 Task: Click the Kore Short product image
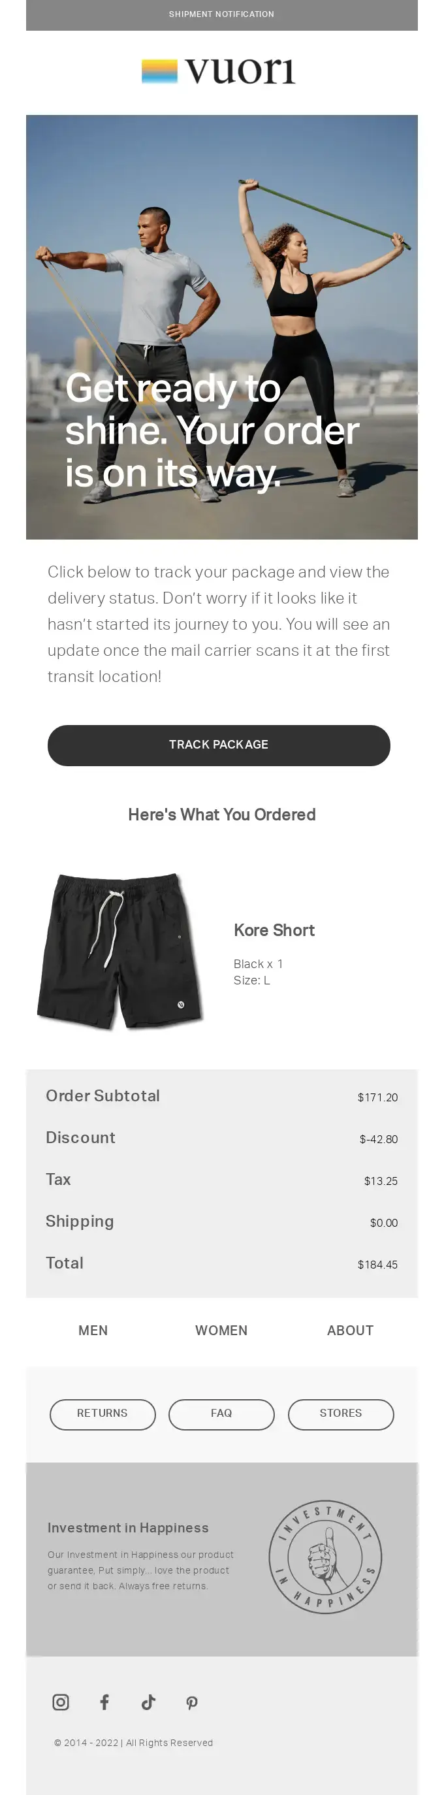pos(118,951)
